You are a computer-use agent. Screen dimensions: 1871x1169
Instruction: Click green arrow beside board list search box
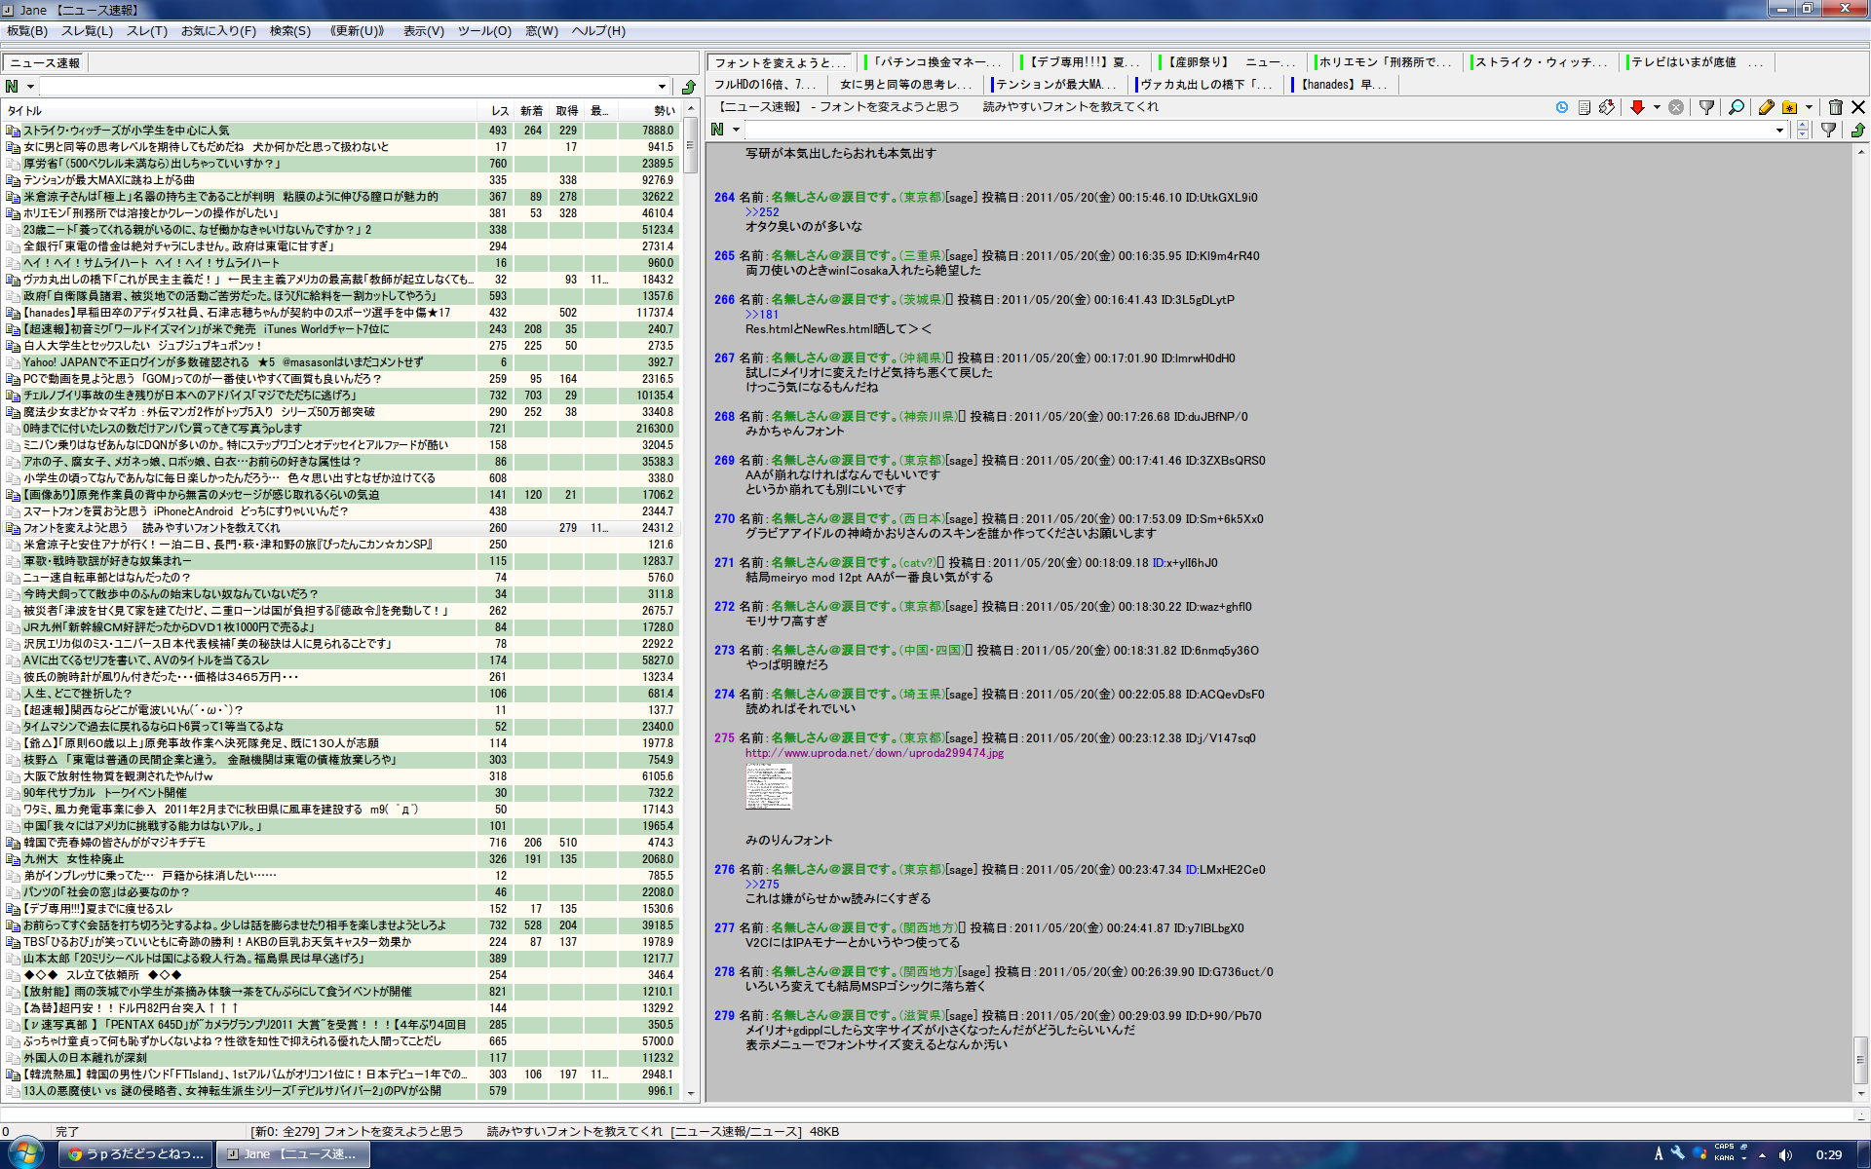(689, 87)
